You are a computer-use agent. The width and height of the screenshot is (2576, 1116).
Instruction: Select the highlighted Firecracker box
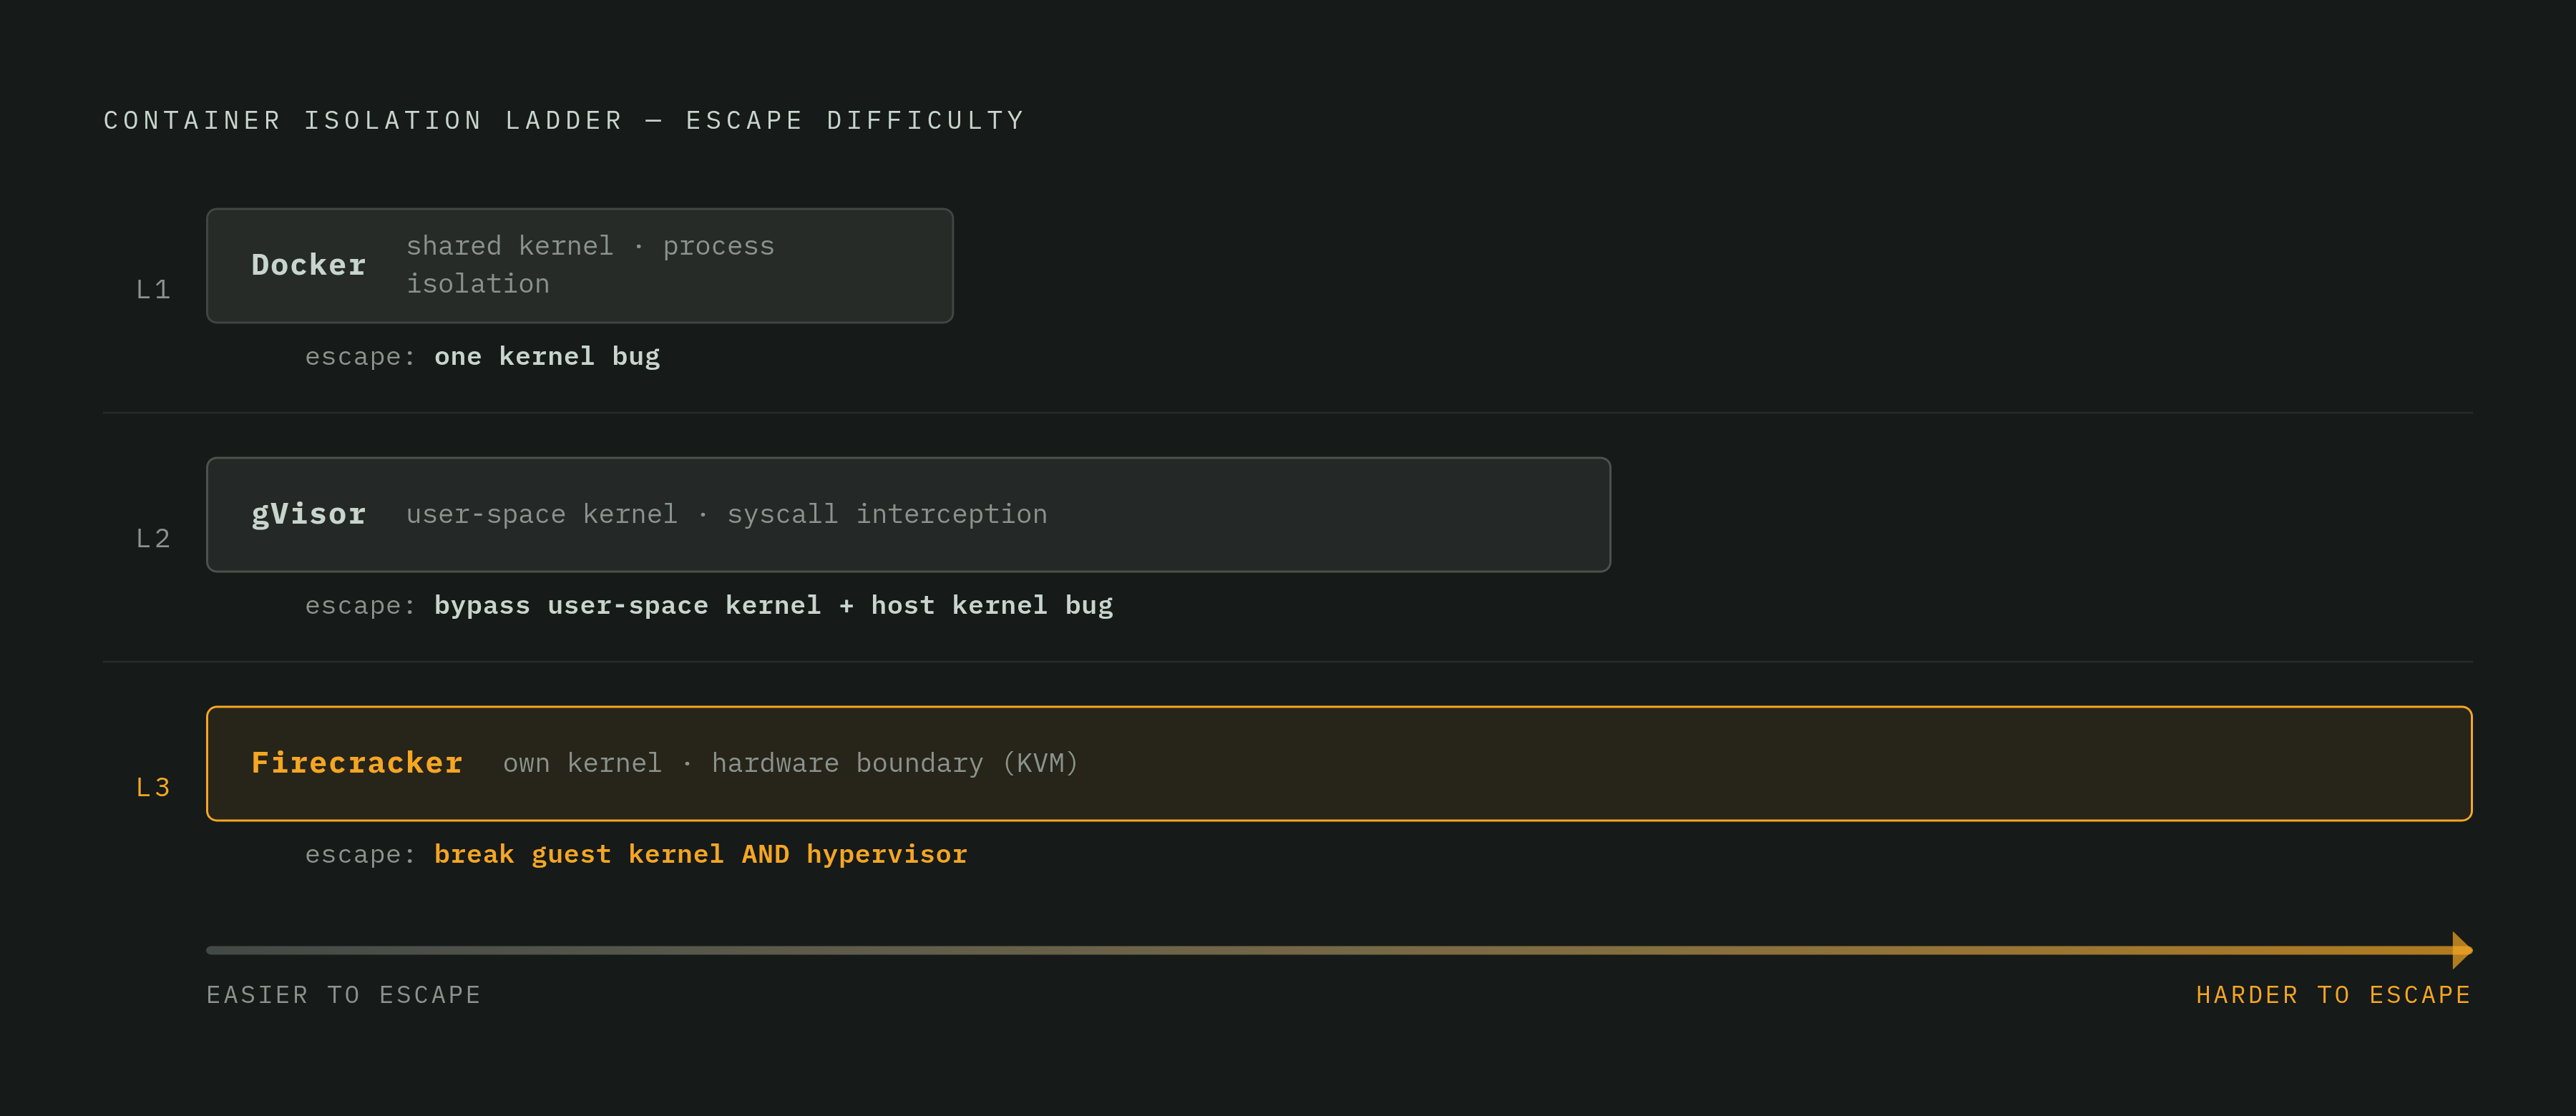1339,763
